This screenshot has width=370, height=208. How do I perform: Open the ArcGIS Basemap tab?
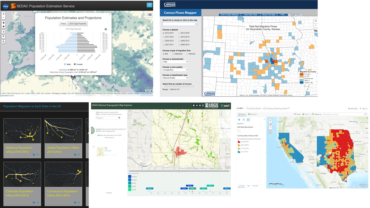(252, 114)
